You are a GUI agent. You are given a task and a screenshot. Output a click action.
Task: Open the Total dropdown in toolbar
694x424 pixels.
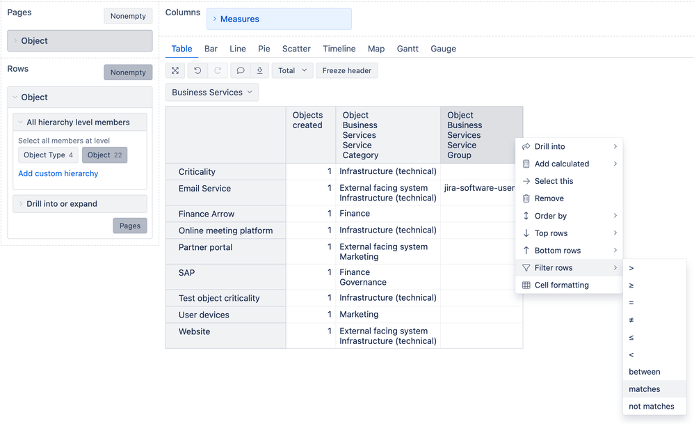(292, 70)
